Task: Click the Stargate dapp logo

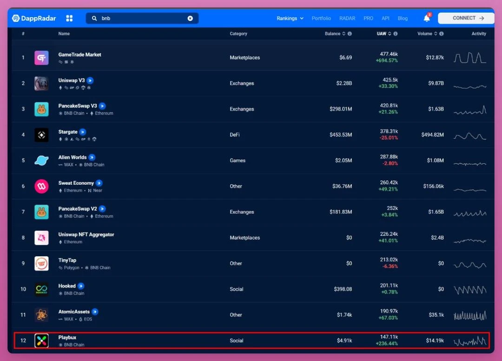Action: tap(41, 135)
